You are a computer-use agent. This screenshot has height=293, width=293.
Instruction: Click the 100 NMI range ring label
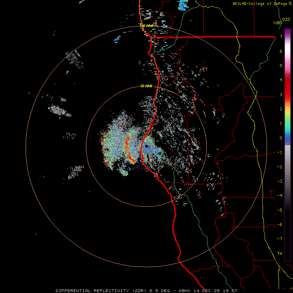(x=146, y=26)
